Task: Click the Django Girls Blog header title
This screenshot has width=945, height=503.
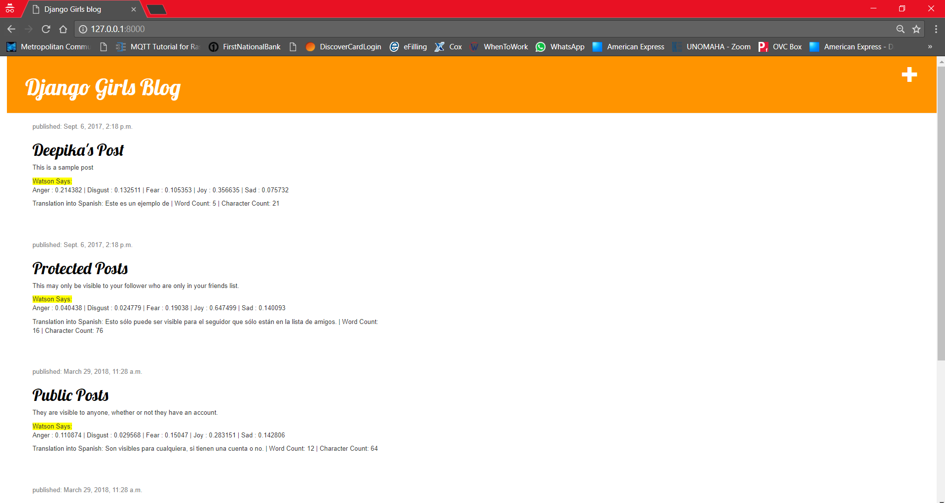Action: click(x=103, y=88)
